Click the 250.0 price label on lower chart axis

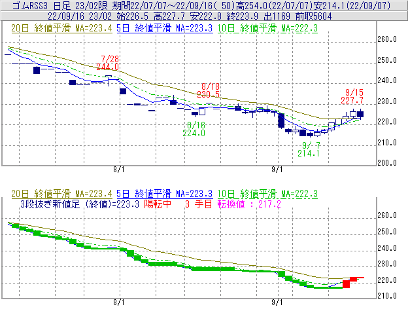(387, 232)
